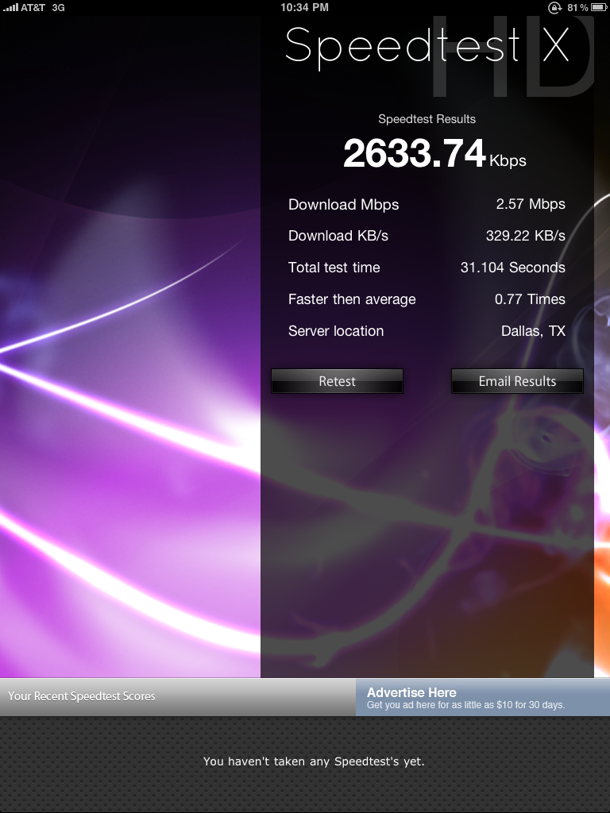Tap the Dallas, TX server location
The width and height of the screenshot is (610, 813).
pyautogui.click(x=533, y=331)
